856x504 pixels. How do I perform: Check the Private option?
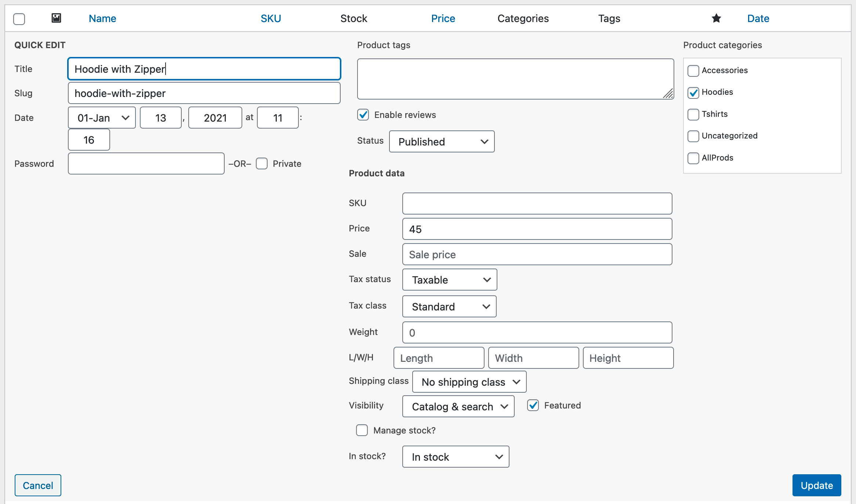tap(261, 163)
